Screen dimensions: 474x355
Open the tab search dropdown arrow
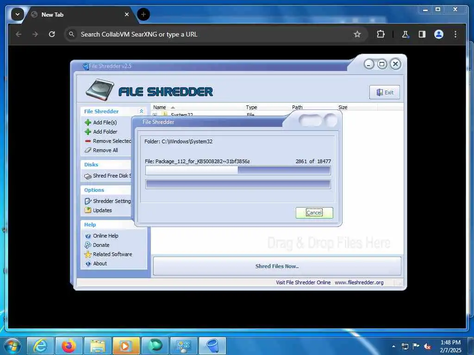[x=18, y=14]
